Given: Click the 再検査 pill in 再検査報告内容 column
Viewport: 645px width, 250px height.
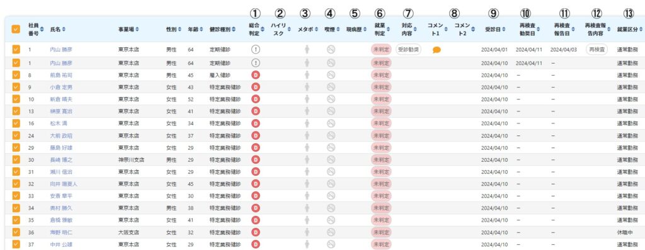Looking at the screenshot, I should pyautogui.click(x=596, y=49).
